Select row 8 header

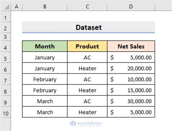[x=5, y=90]
